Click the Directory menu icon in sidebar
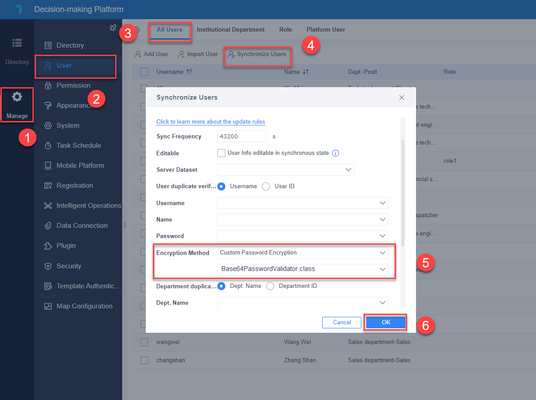Viewport: 536px width, 400px height. (x=48, y=45)
